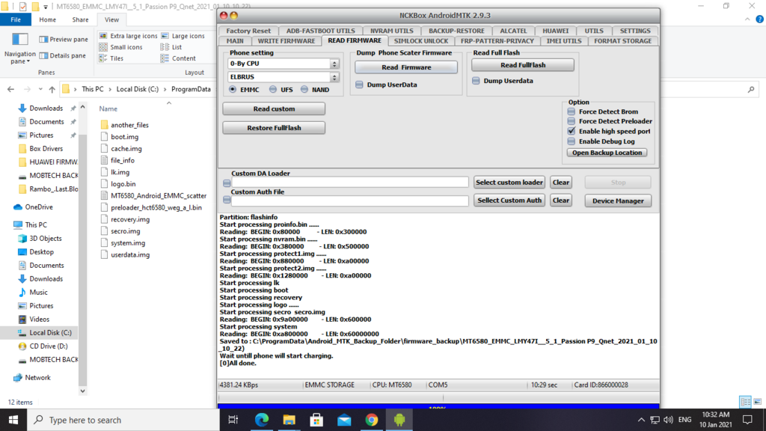Click Select custom loader button
Screen dimensions: 766x431
tap(509, 183)
